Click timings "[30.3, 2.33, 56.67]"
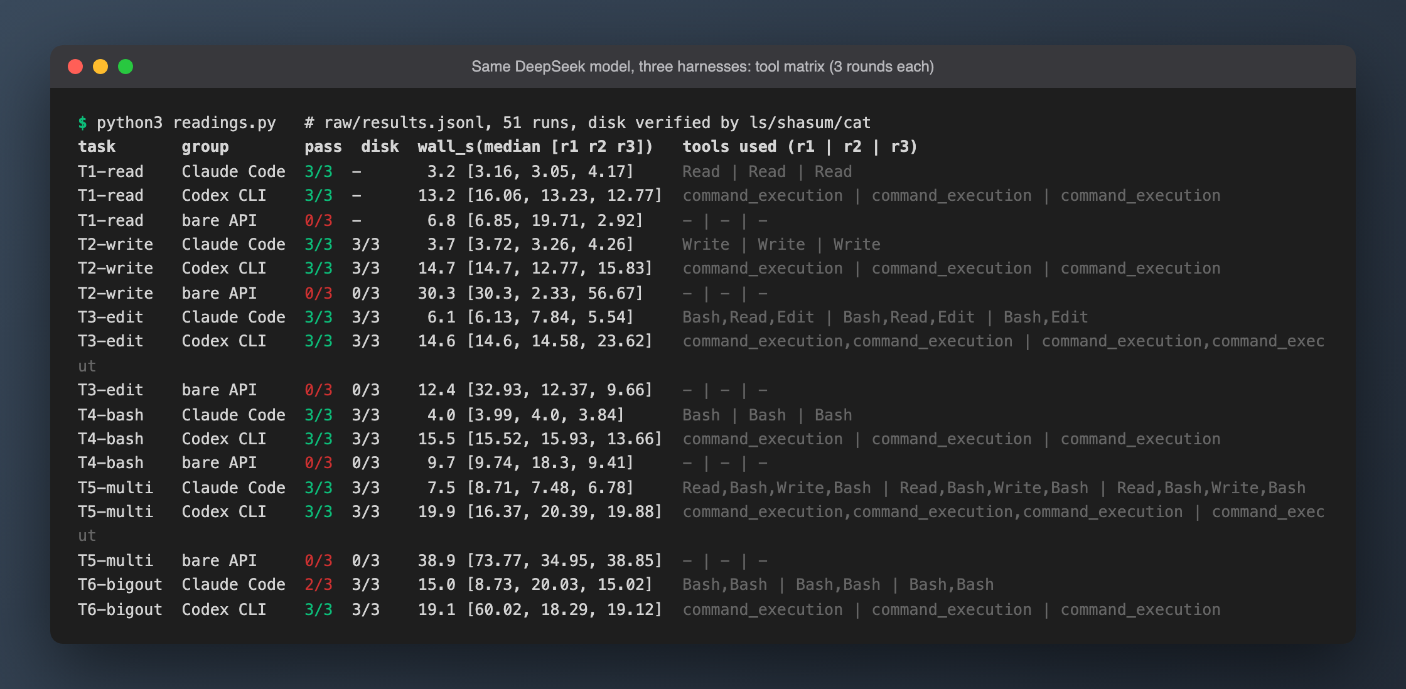This screenshot has width=1406, height=689. (555, 293)
